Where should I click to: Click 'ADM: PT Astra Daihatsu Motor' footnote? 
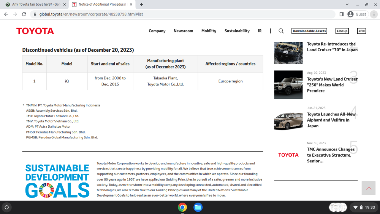tap(49, 127)
